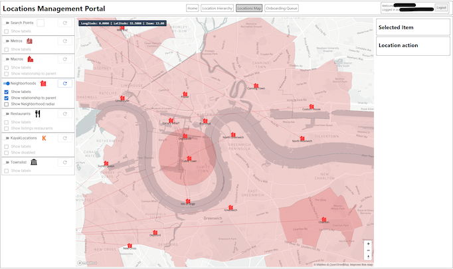
Task: Refresh the Townslist layer
Action: (x=64, y=162)
